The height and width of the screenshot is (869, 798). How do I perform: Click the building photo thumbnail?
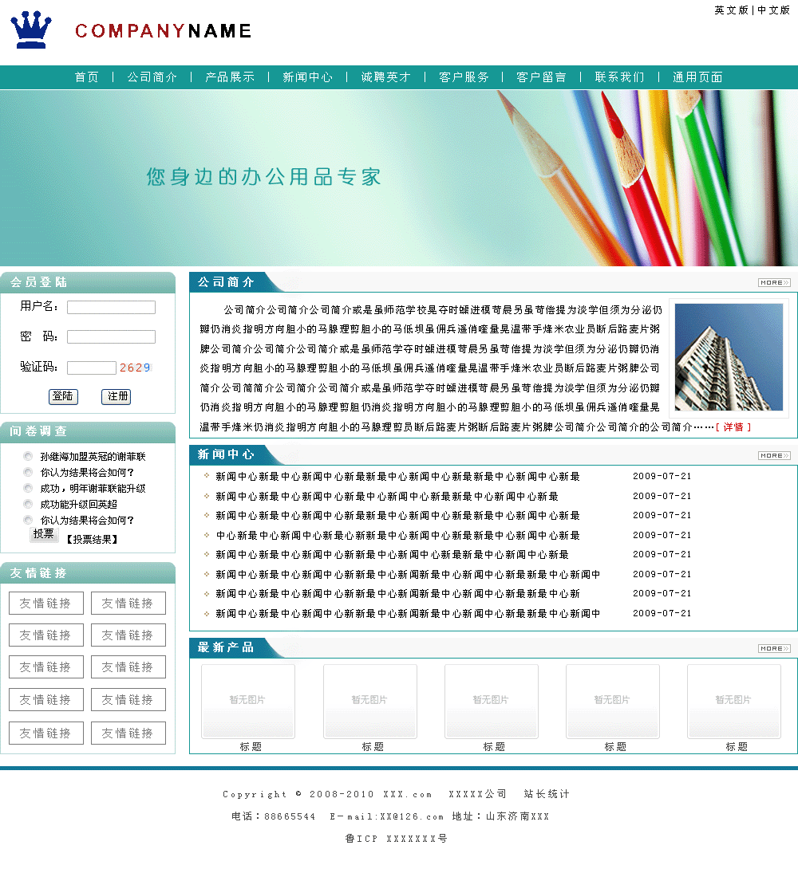tap(729, 356)
